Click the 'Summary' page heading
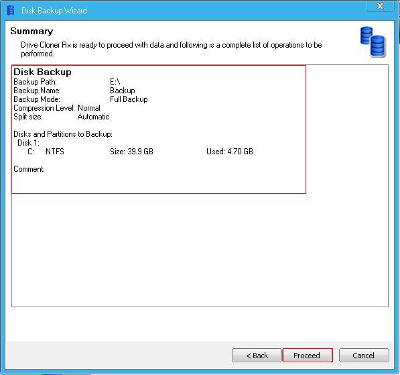This screenshot has height=375, width=400. point(31,31)
